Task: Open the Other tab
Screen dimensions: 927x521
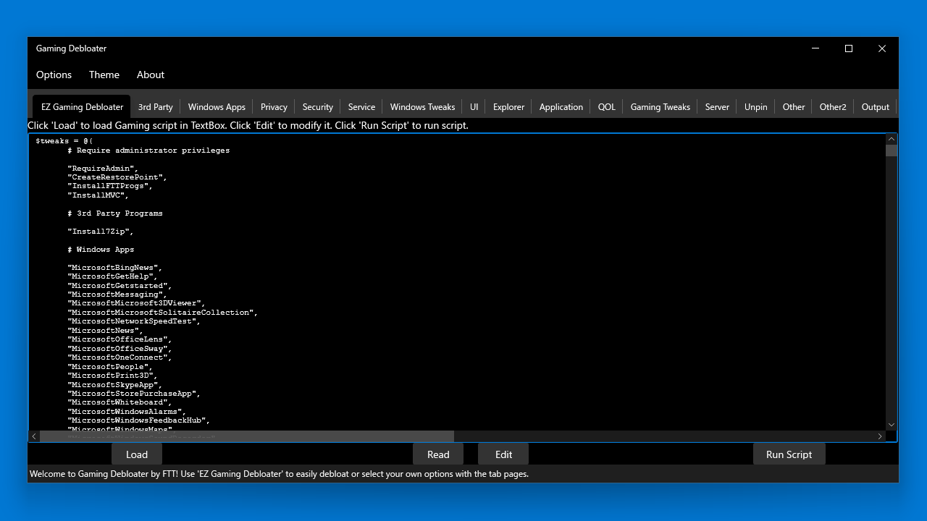Action: pos(794,106)
